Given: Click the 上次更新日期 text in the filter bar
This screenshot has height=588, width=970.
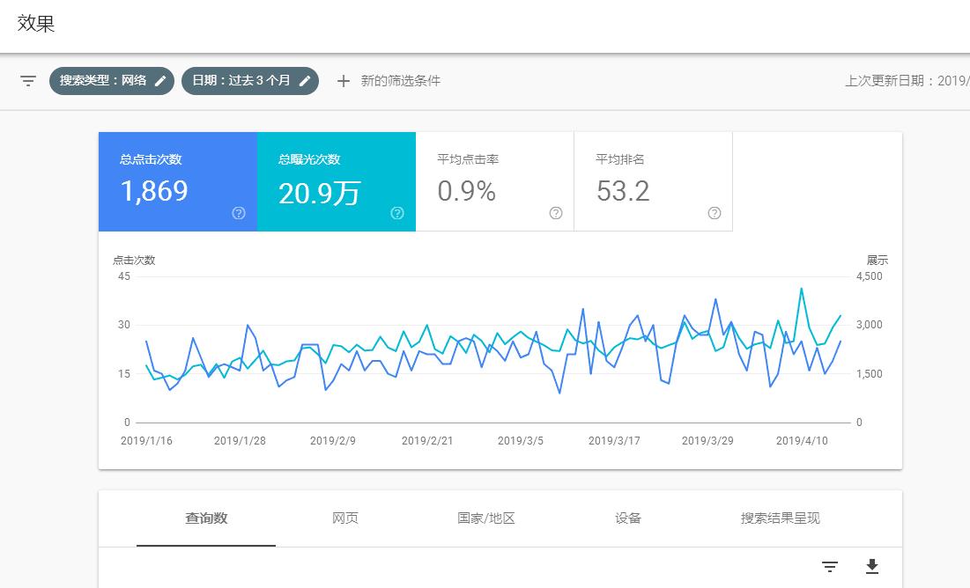Looking at the screenshot, I should coord(907,81).
